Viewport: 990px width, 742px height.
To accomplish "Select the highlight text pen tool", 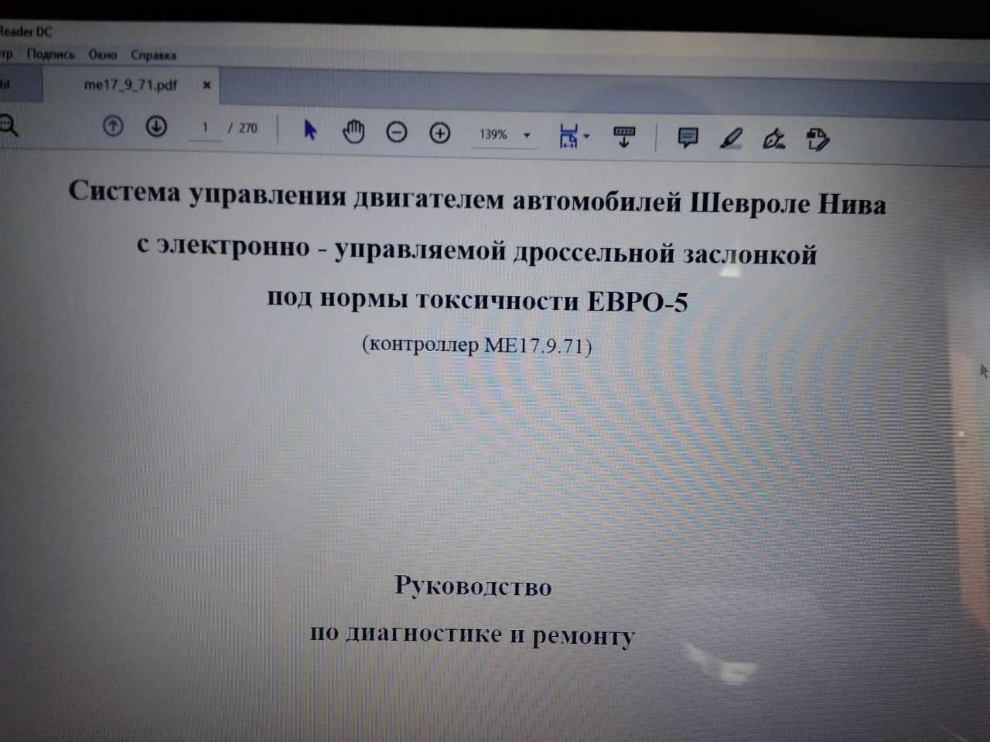I will pyautogui.click(x=730, y=139).
